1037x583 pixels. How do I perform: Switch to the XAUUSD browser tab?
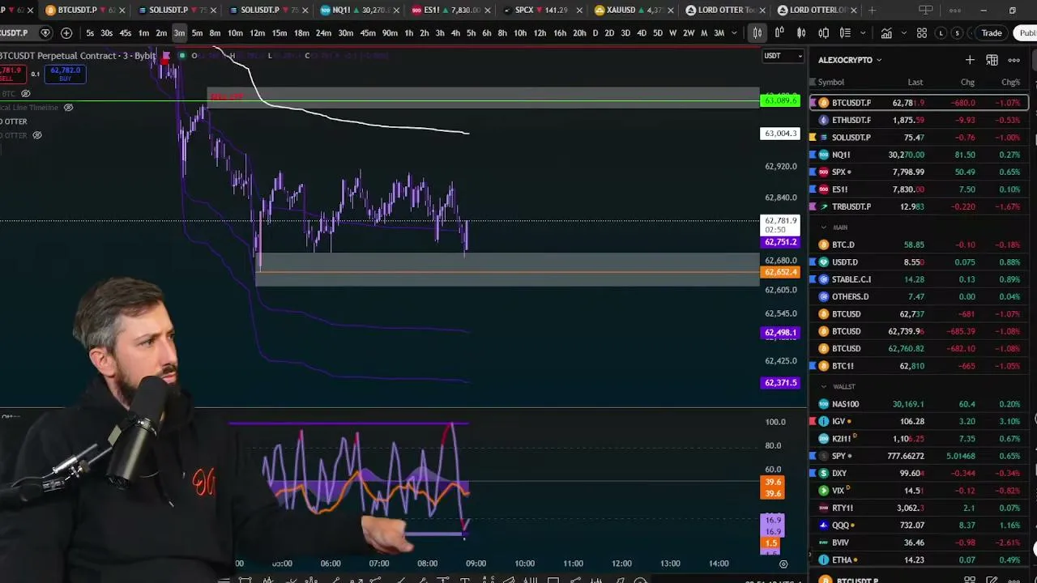634,11
